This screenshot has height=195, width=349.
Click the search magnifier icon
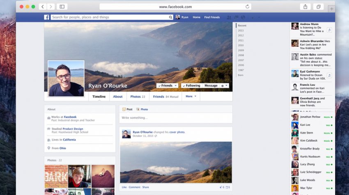(x=170, y=17)
